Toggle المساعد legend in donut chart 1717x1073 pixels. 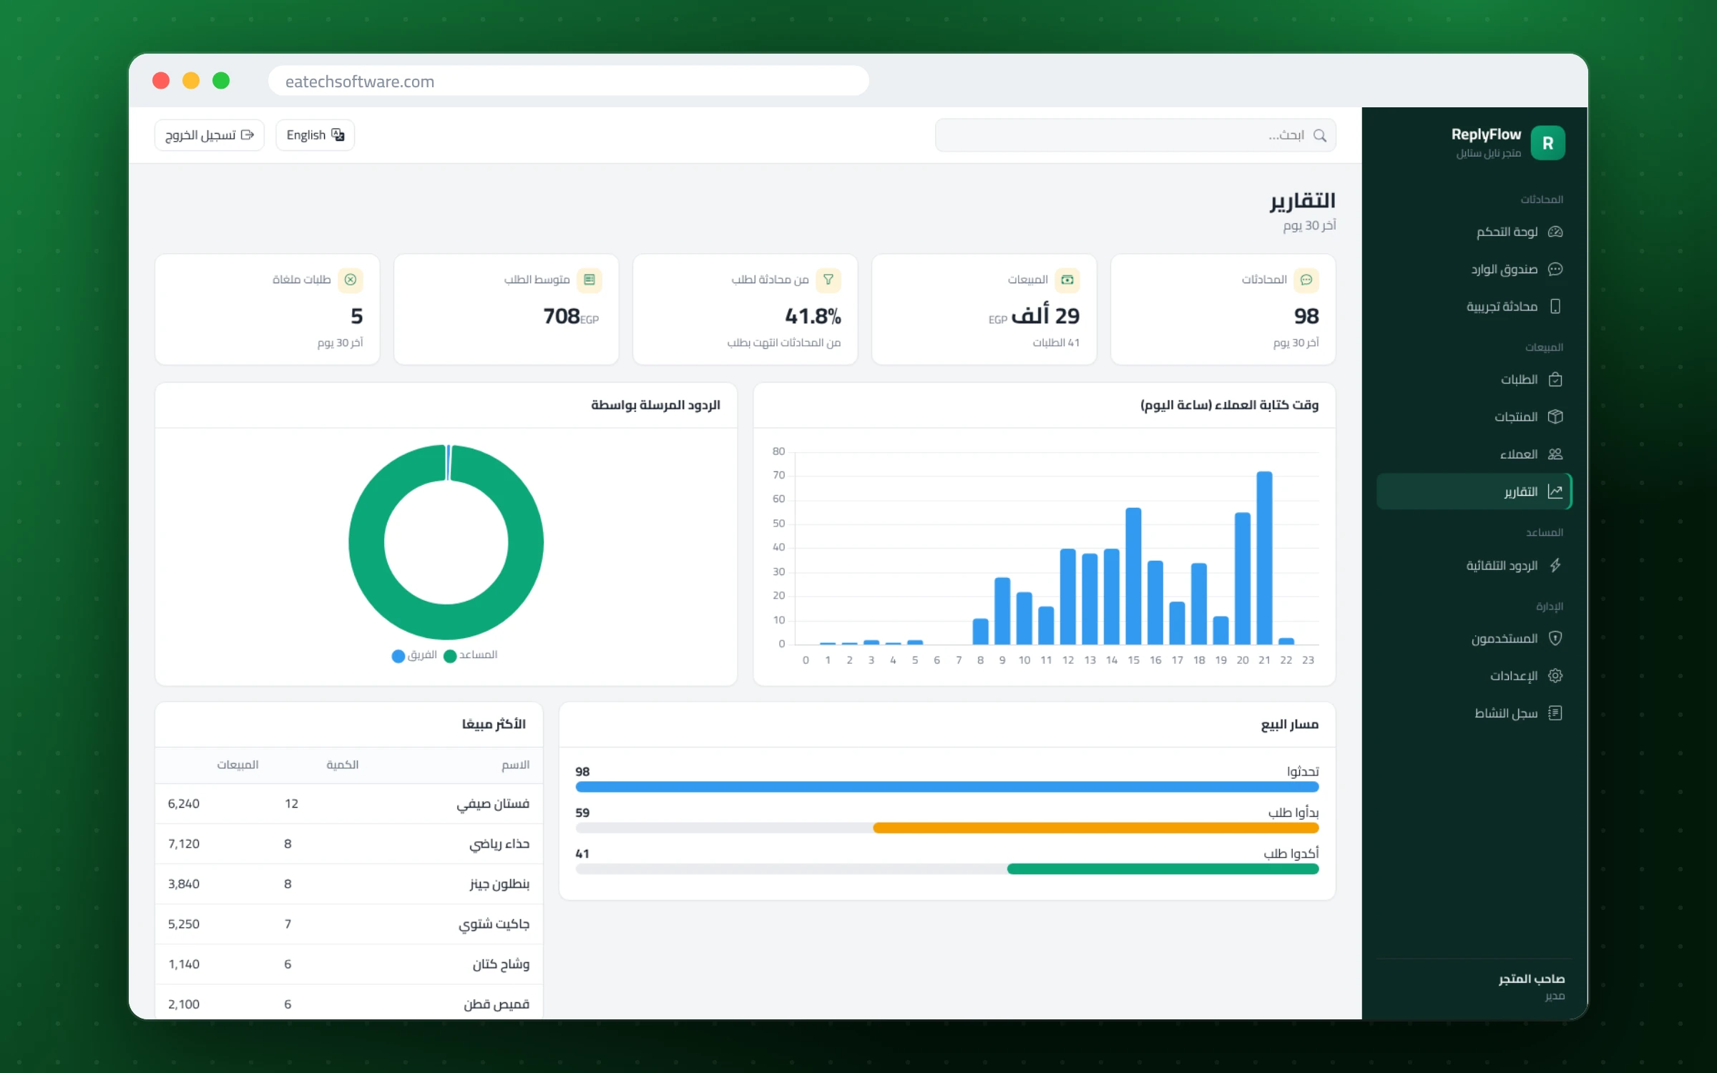pos(470,655)
